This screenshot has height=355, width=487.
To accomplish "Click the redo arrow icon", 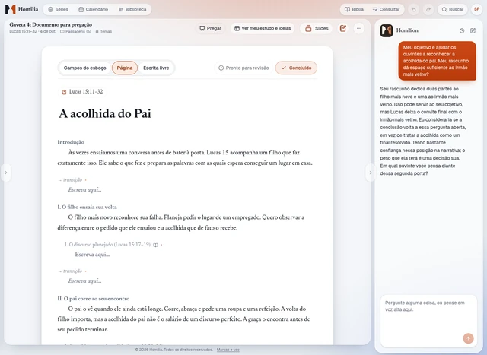I will pyautogui.click(x=428, y=9).
